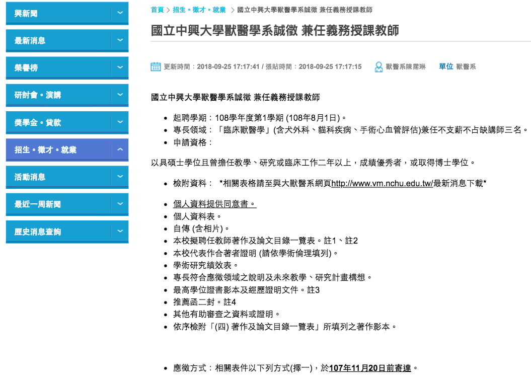Expand the 最近一周新聞 chevron arrow
The image size is (531, 378).
[120, 204]
